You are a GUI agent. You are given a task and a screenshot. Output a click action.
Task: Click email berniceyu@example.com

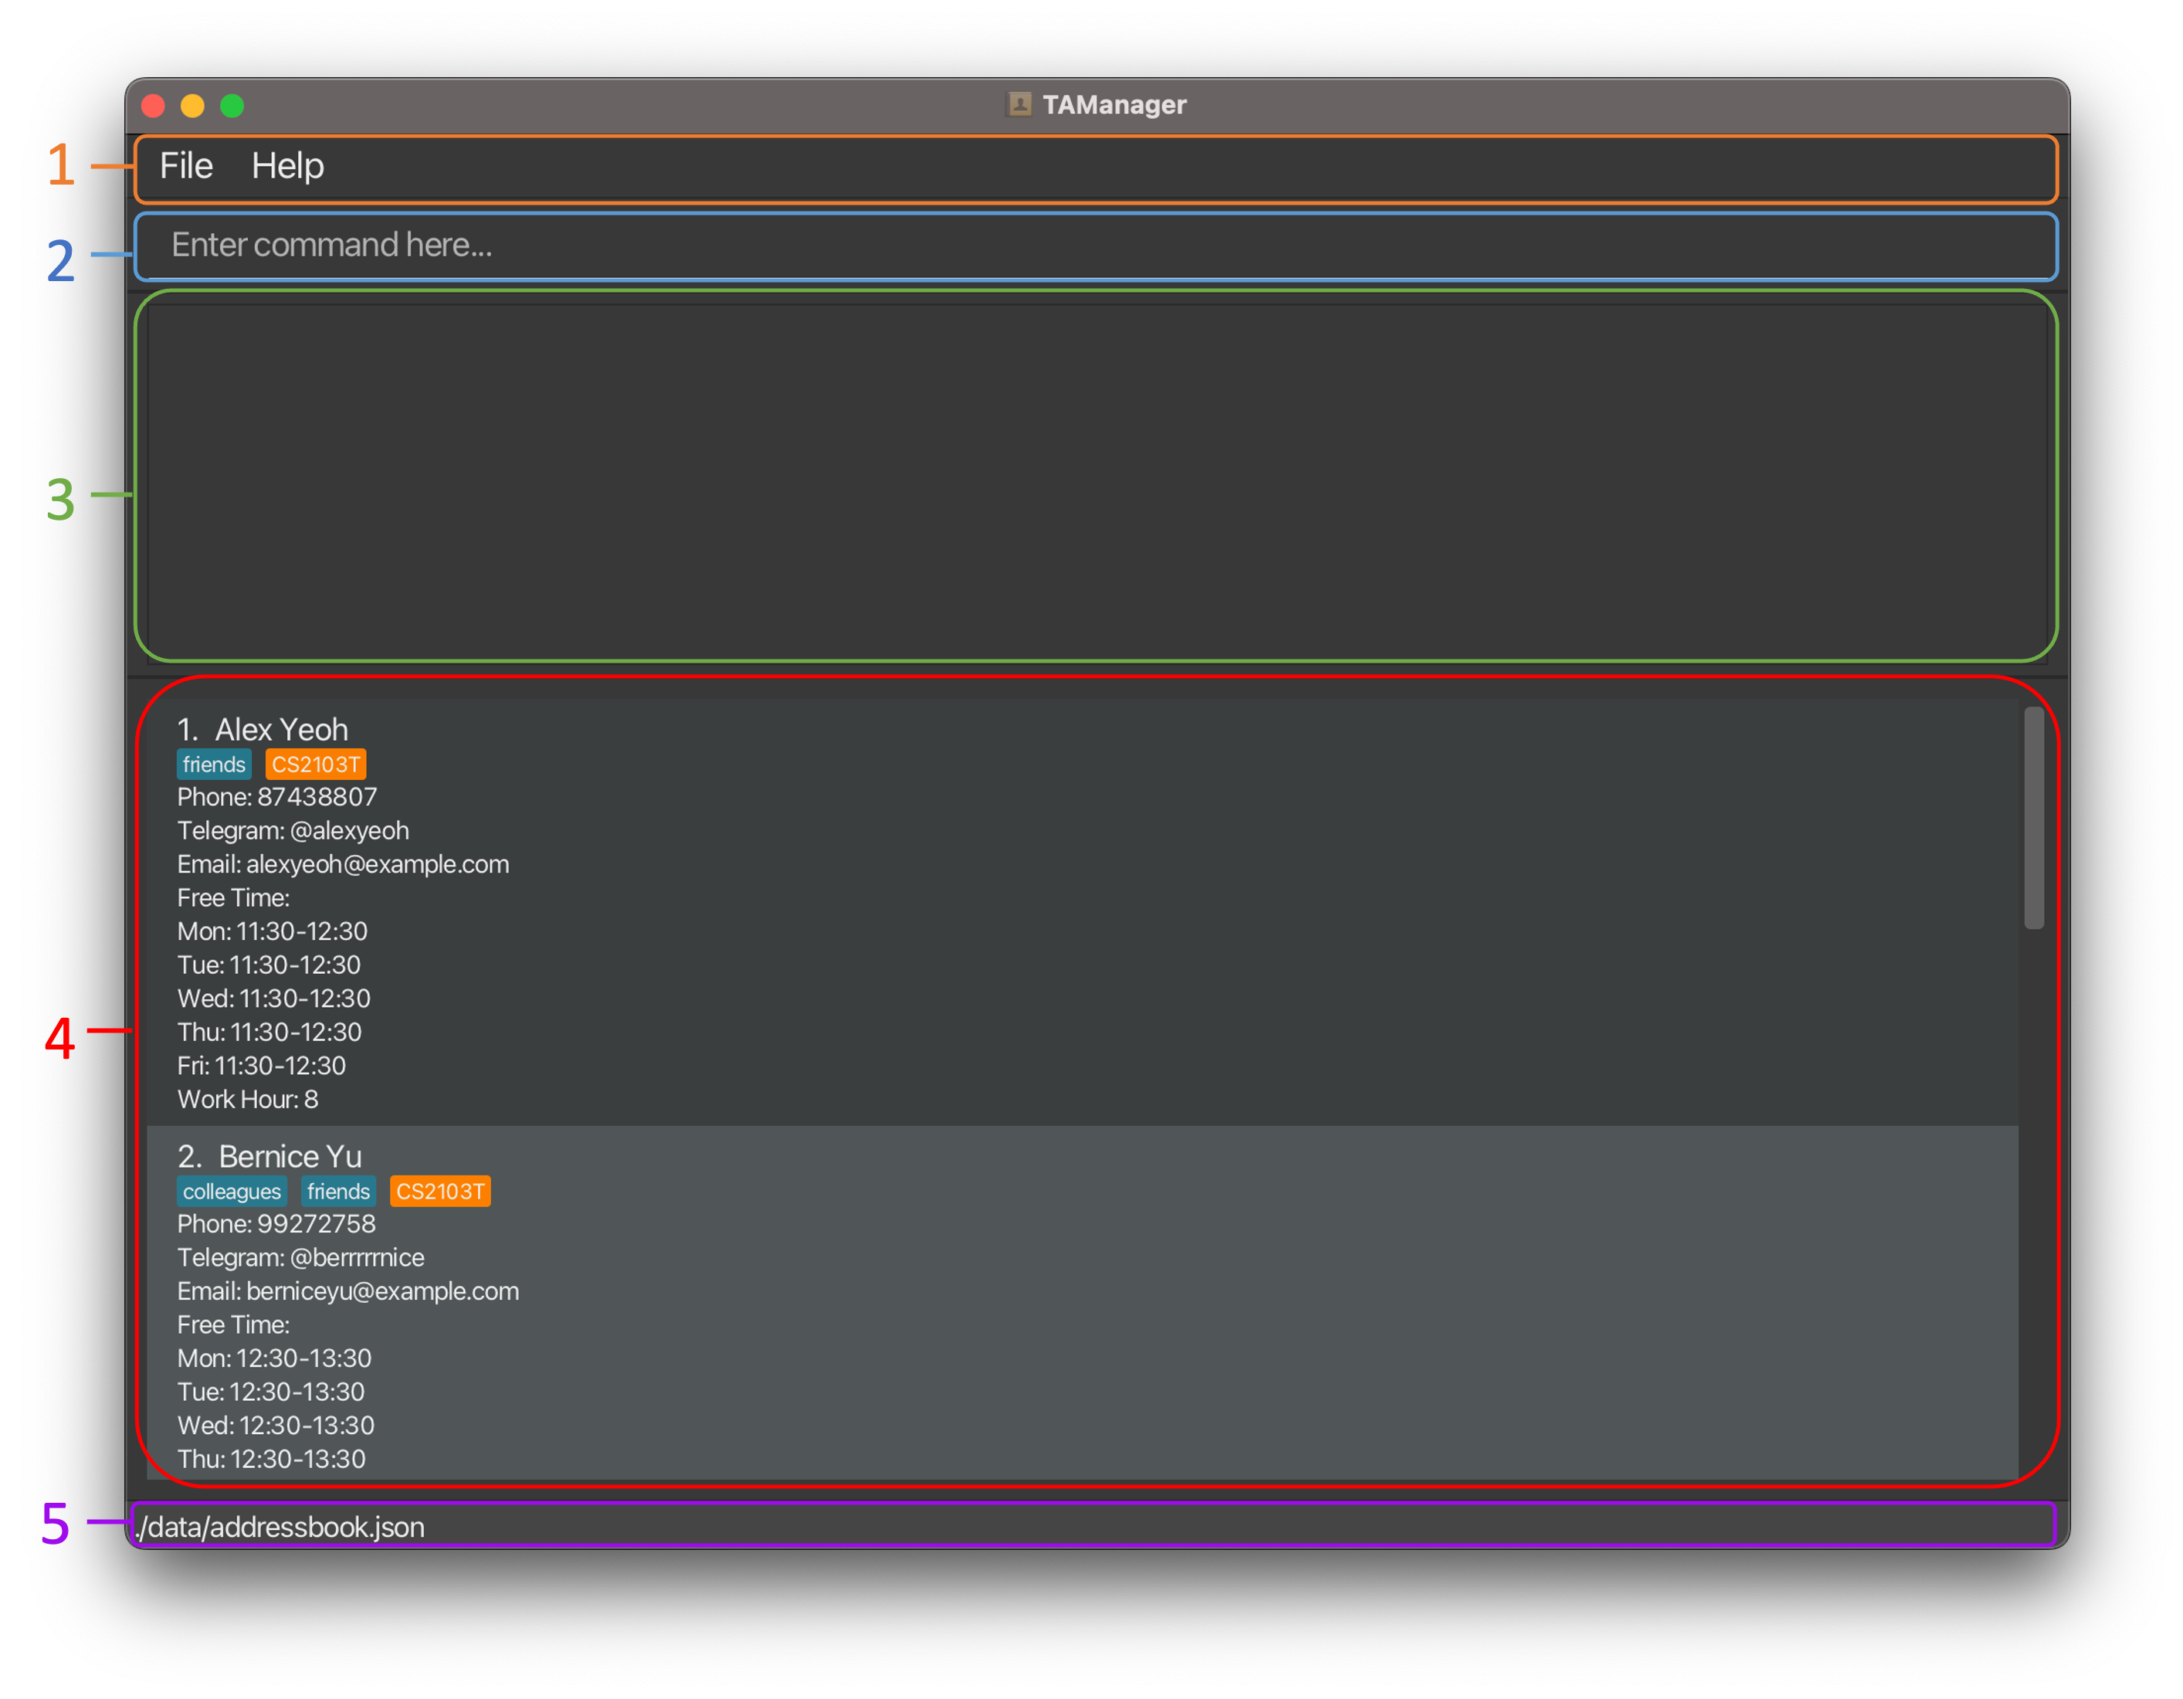(383, 1291)
